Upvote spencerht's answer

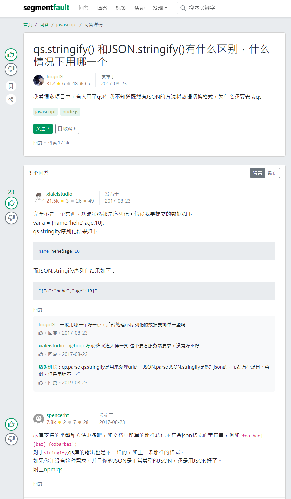click(x=11, y=424)
